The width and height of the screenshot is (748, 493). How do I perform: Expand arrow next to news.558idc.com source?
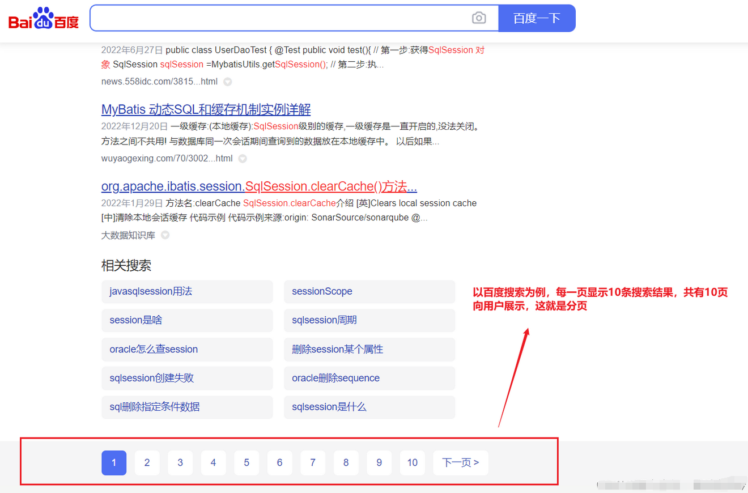pos(227,82)
